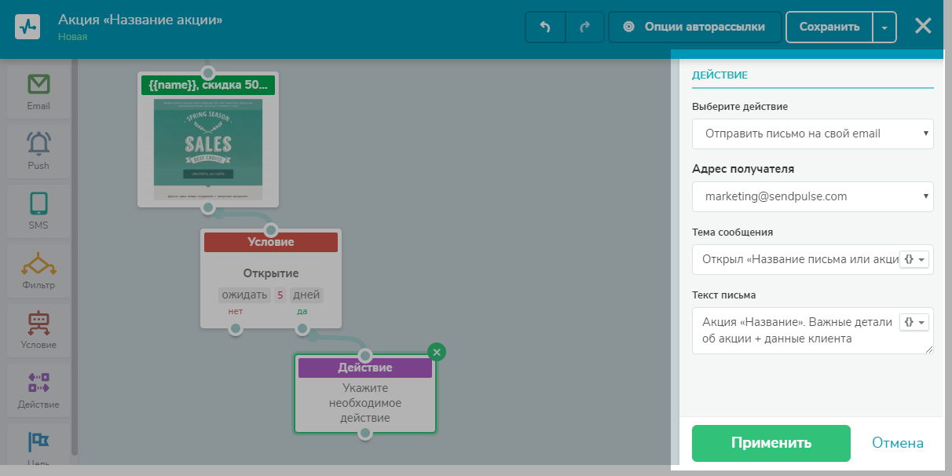
Task: Click the undo arrow button
Action: click(x=545, y=27)
